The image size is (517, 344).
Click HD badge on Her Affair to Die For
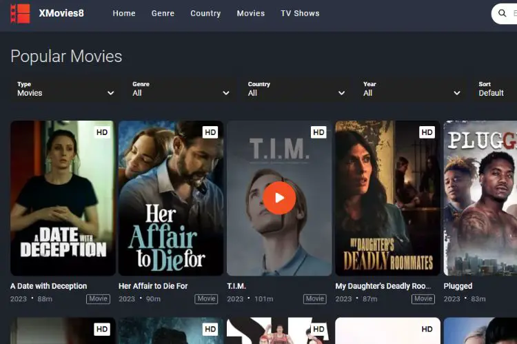coord(210,132)
